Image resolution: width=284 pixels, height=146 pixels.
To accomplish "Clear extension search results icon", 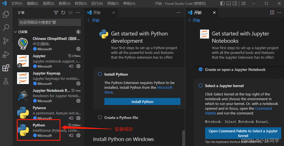I will (71, 13).
